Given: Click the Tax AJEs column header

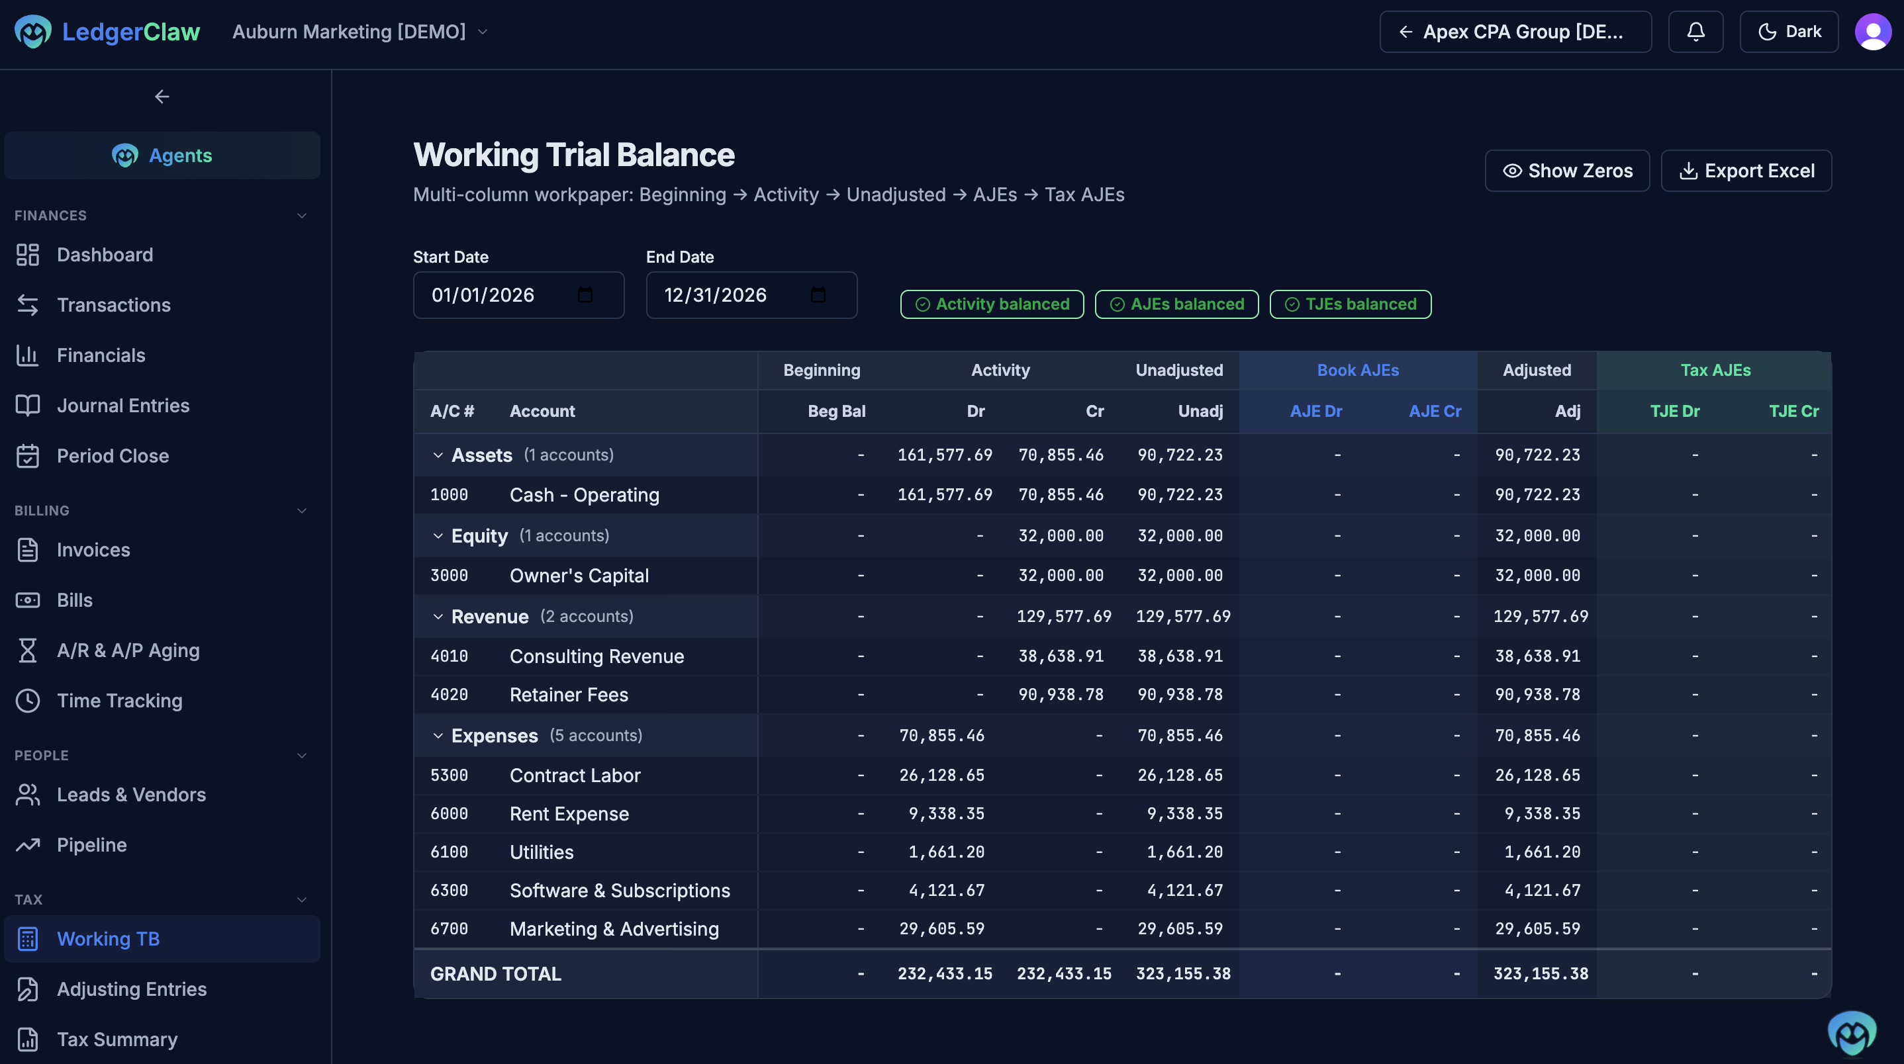Looking at the screenshot, I should click(x=1715, y=370).
